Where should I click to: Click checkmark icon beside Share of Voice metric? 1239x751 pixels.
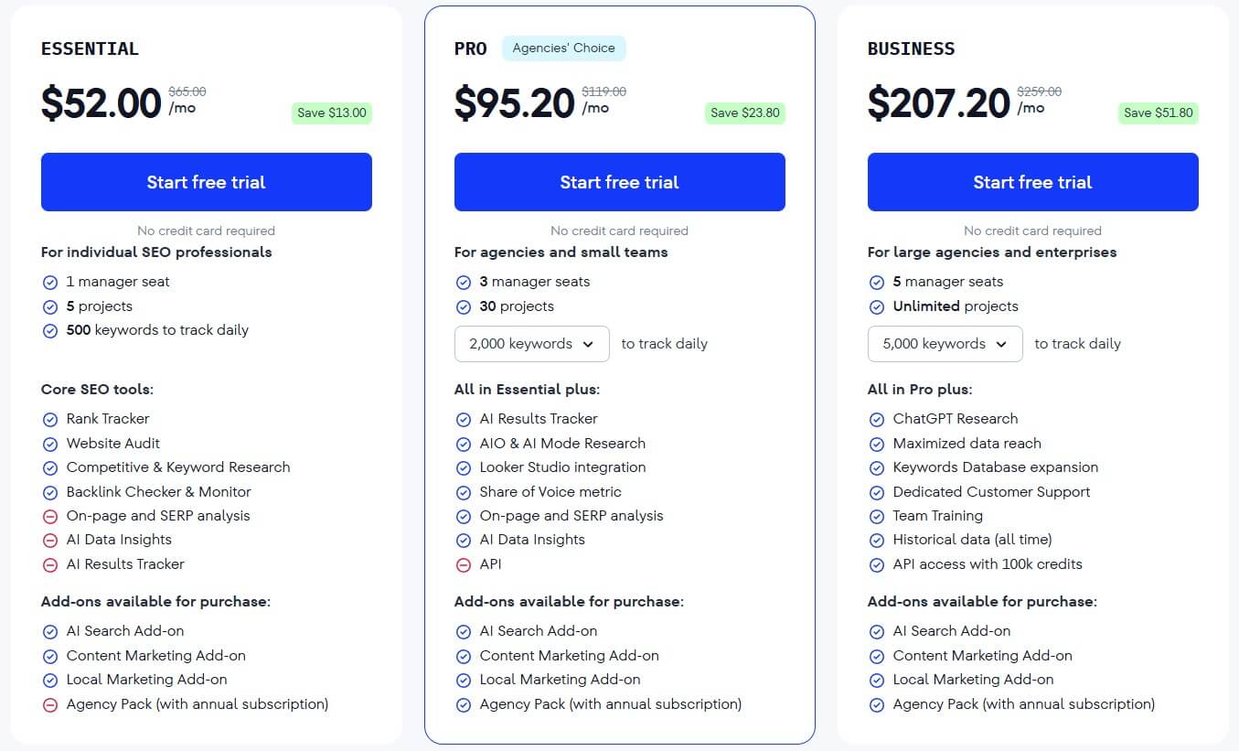click(x=464, y=492)
